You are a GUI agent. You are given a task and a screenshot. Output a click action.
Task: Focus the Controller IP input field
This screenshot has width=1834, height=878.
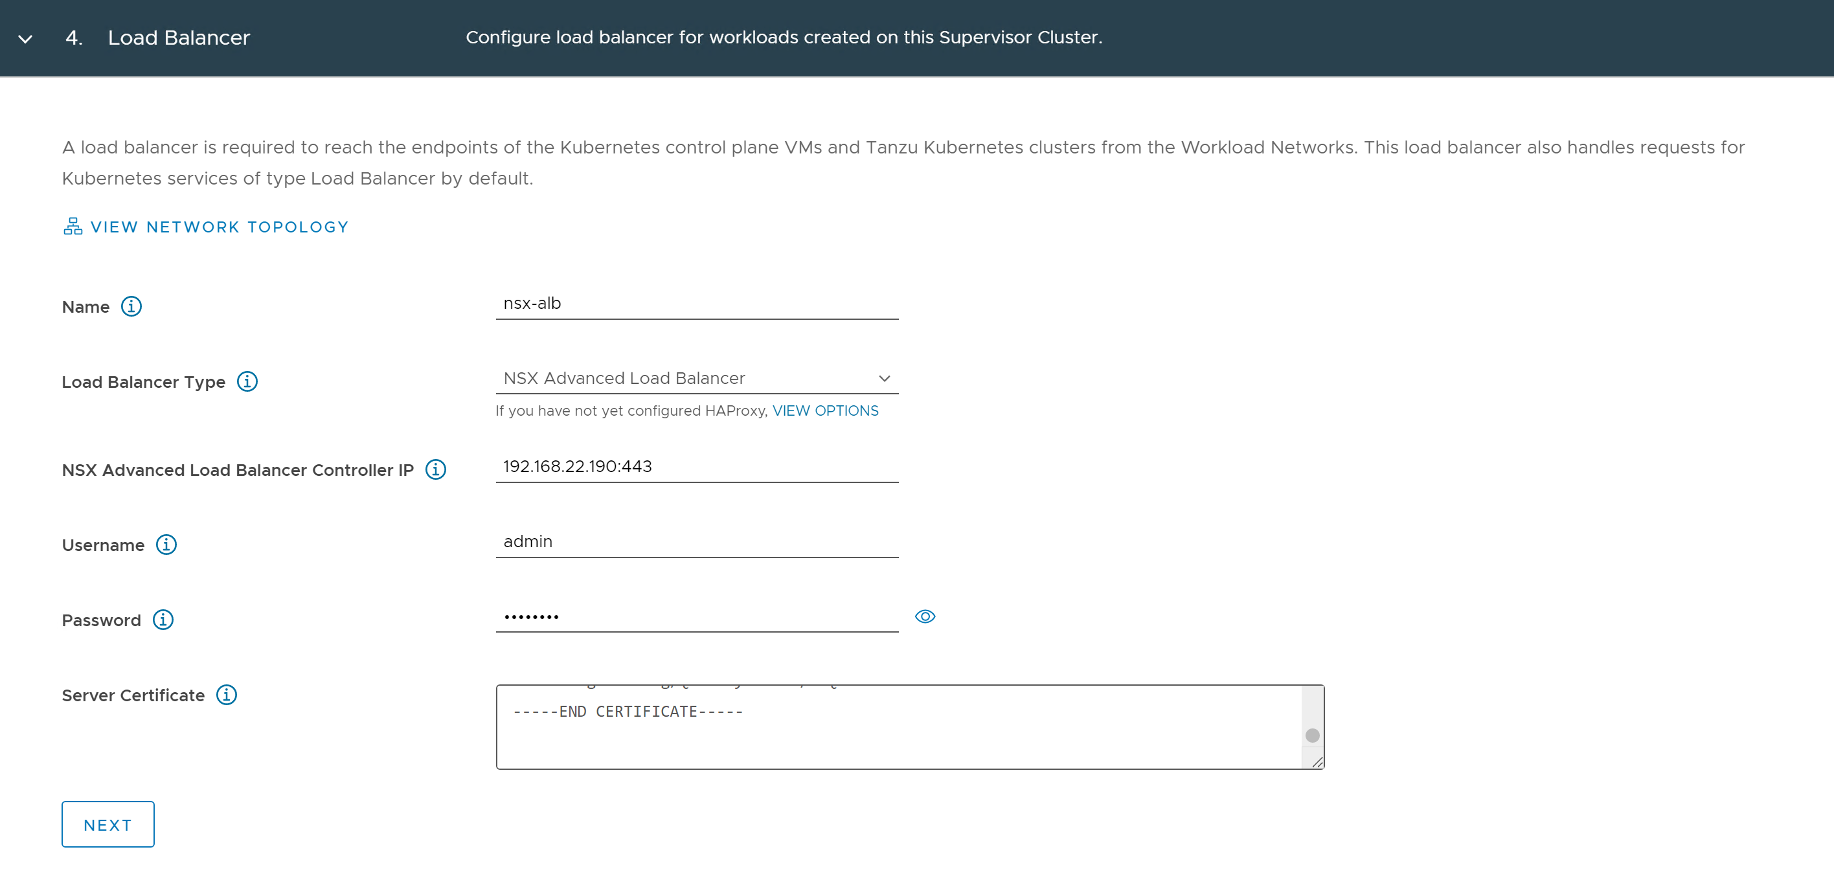click(696, 467)
